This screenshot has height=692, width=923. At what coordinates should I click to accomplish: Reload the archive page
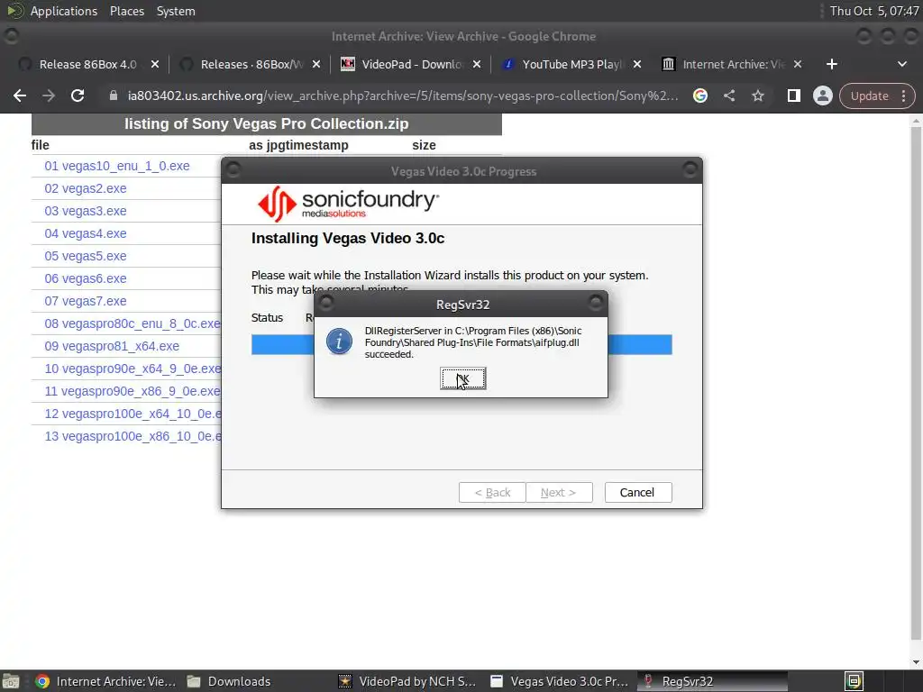78,96
